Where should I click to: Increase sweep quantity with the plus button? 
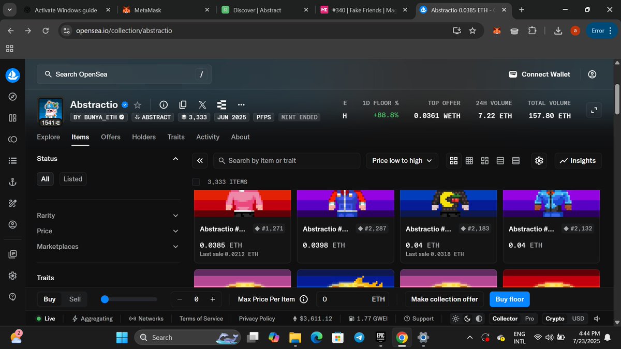pyautogui.click(x=213, y=299)
